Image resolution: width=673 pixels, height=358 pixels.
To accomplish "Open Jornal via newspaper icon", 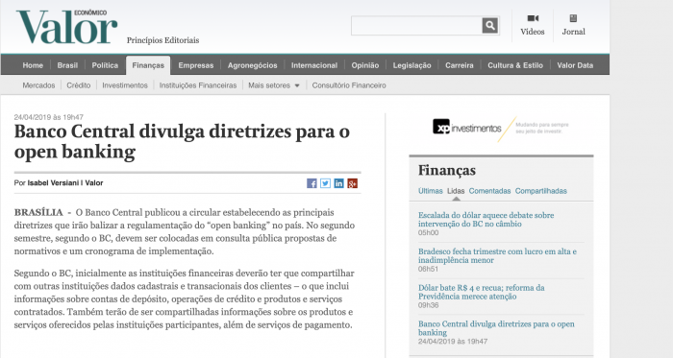I will click(573, 18).
